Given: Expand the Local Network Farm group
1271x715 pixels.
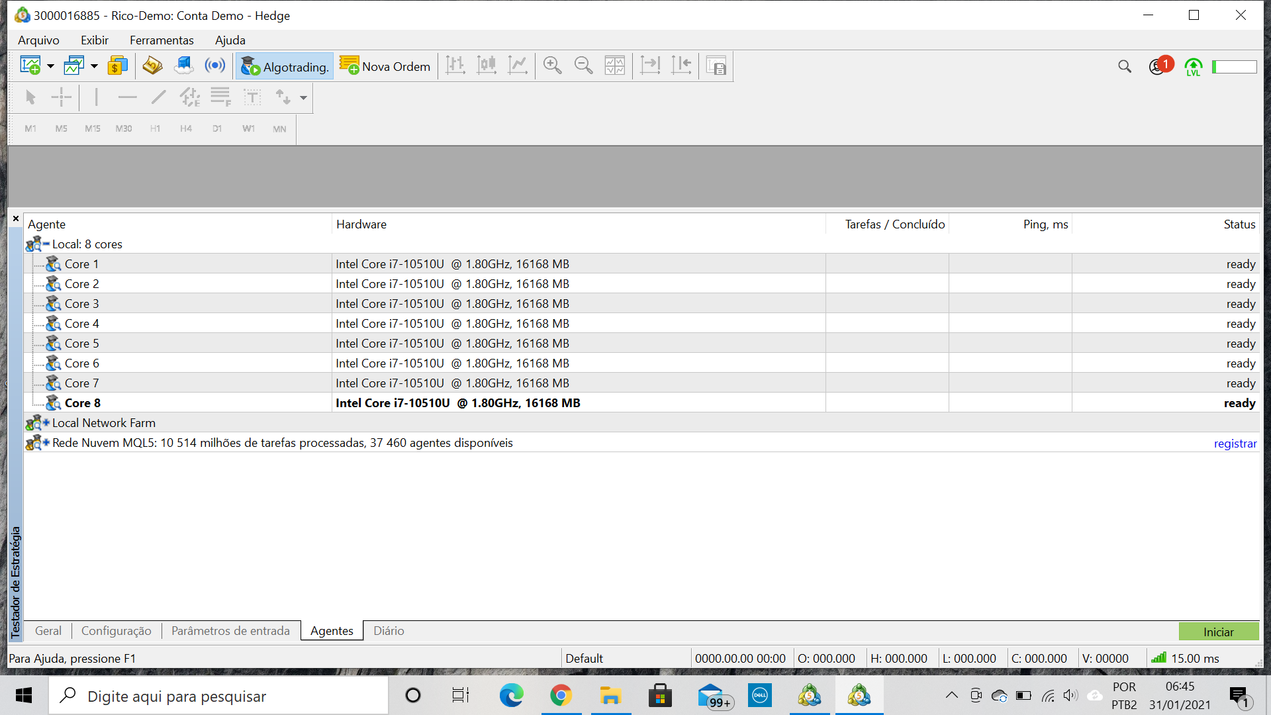Looking at the screenshot, I should 46,422.
